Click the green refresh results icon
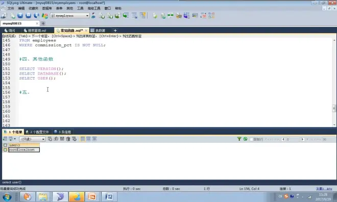 245,139
